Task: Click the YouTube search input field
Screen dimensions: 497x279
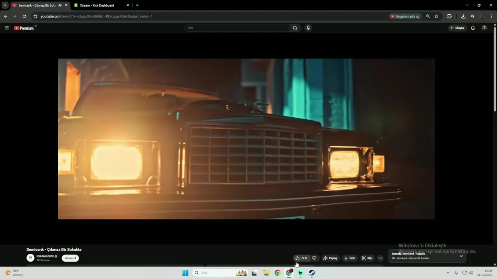Action: pos(237,28)
